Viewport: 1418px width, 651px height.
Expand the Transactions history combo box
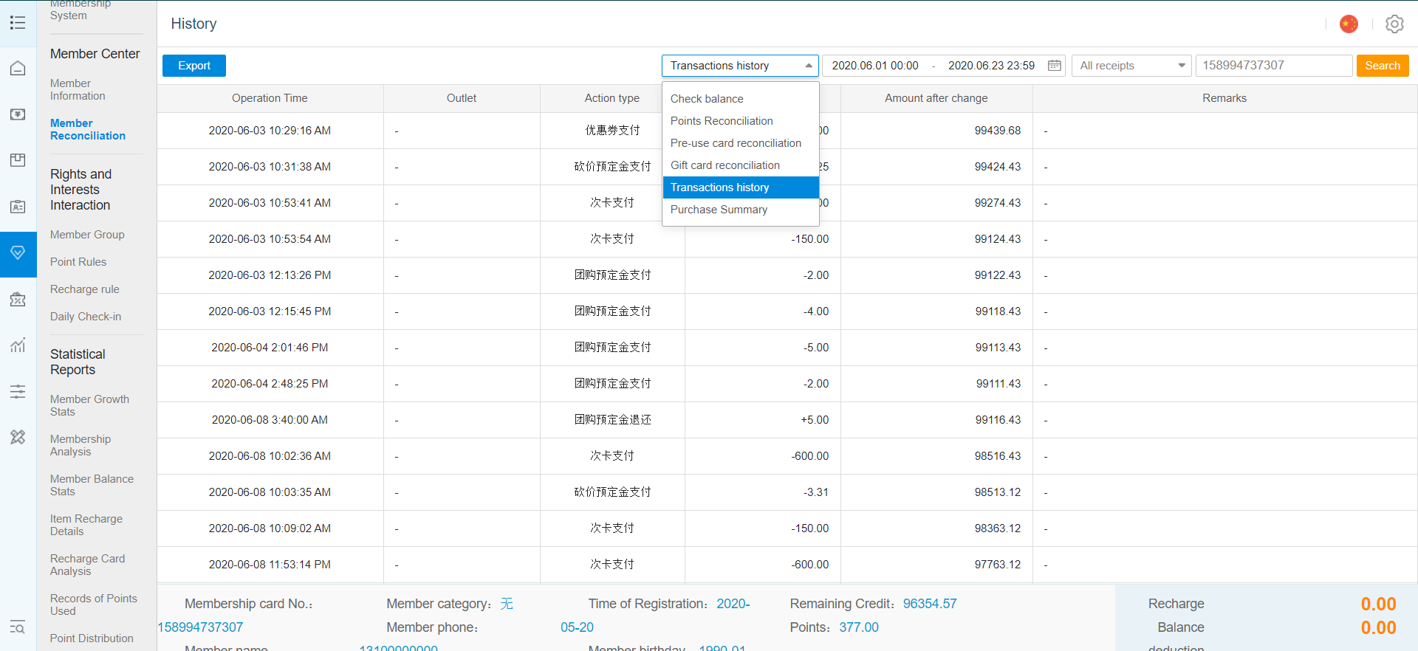point(740,66)
